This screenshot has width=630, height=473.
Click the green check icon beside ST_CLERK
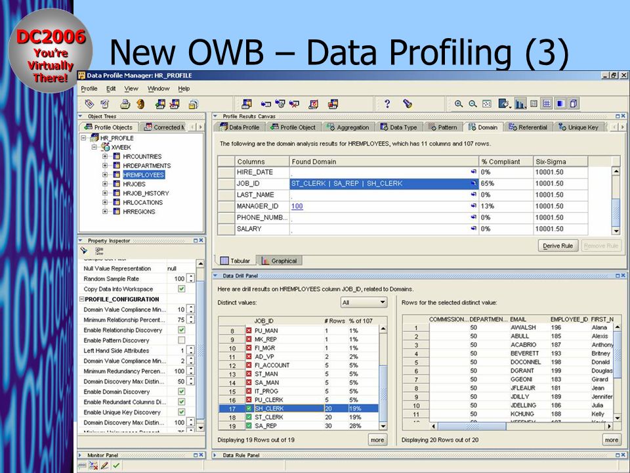[249, 417]
